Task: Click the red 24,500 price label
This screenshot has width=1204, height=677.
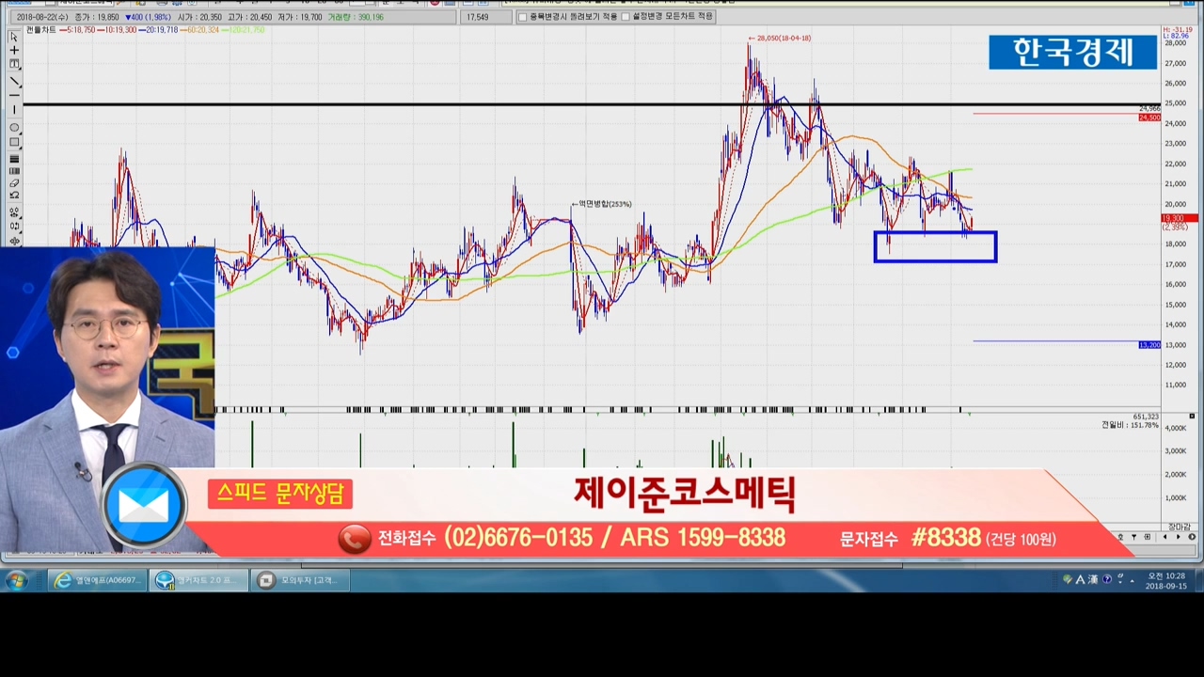Action: 1149,118
